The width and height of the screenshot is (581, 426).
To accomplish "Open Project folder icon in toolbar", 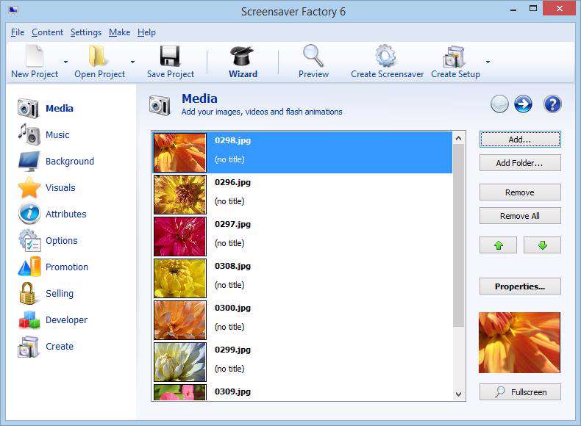I will click(98, 56).
